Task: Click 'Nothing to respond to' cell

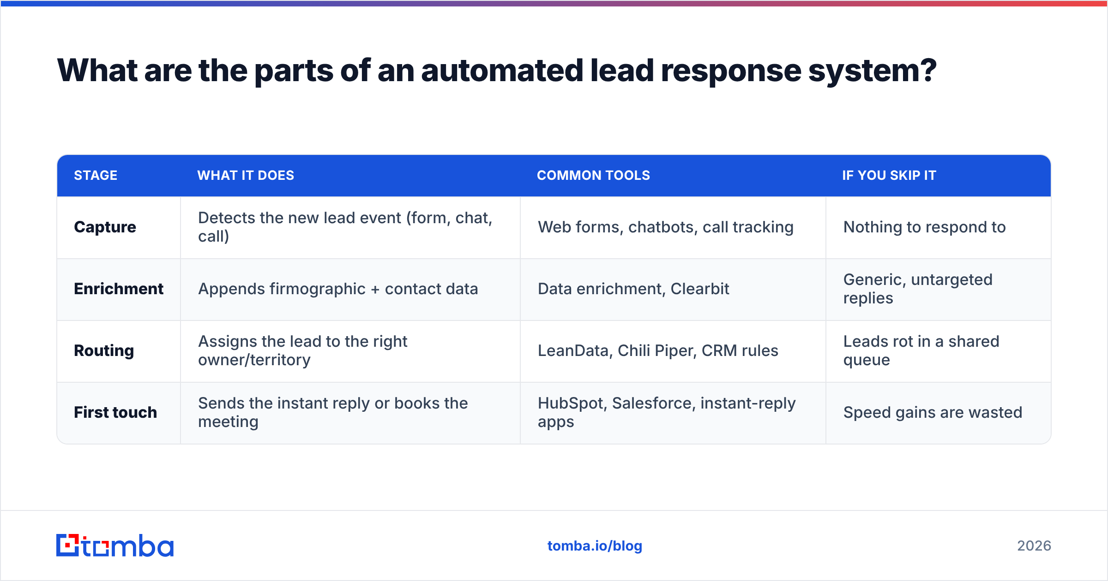Action: pos(939,227)
